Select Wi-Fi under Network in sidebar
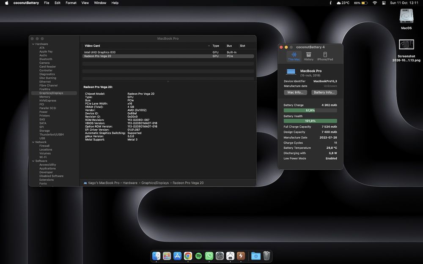 point(43,157)
